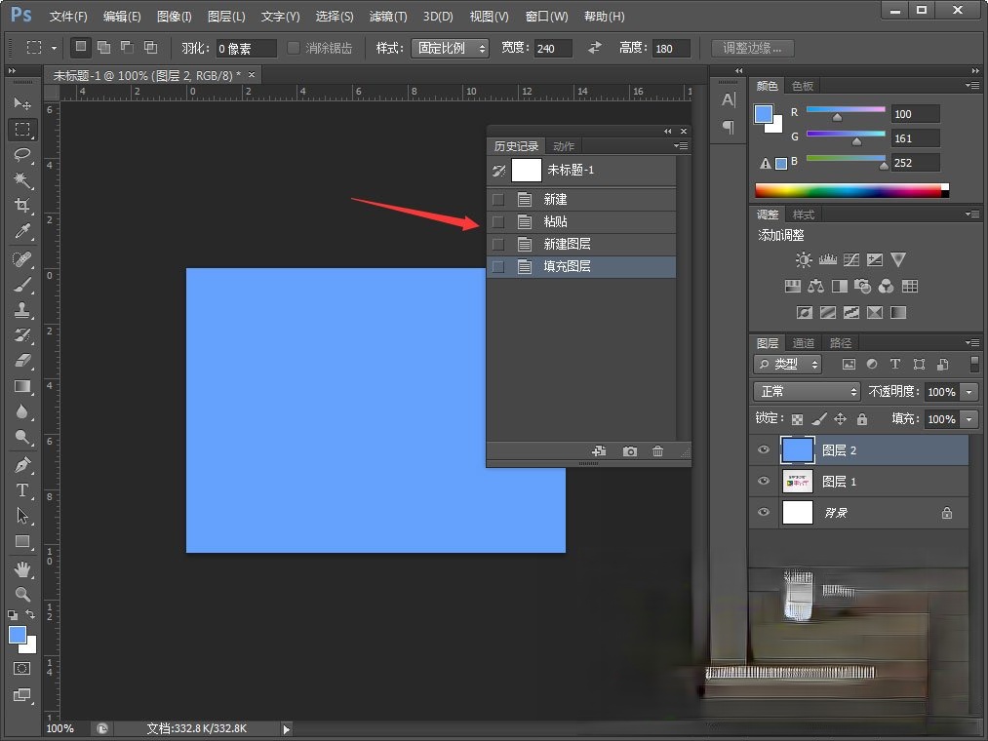This screenshot has width=988, height=741.
Task: Toggle visibility of 背景 layer
Action: coord(764,513)
